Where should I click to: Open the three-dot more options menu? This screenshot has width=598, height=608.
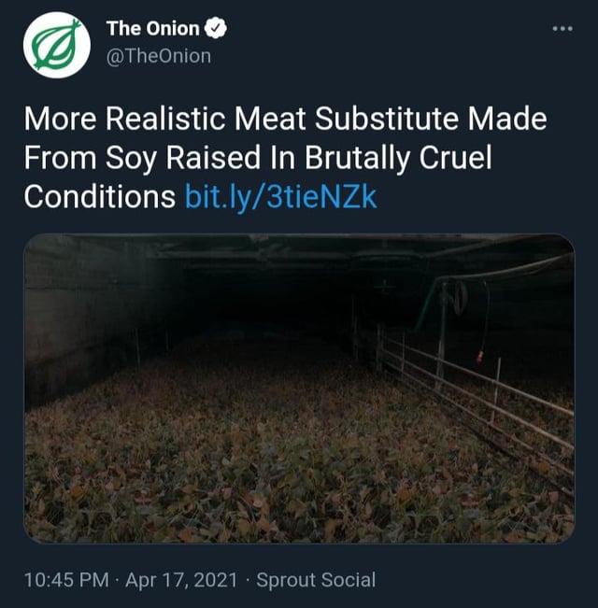coord(562,28)
